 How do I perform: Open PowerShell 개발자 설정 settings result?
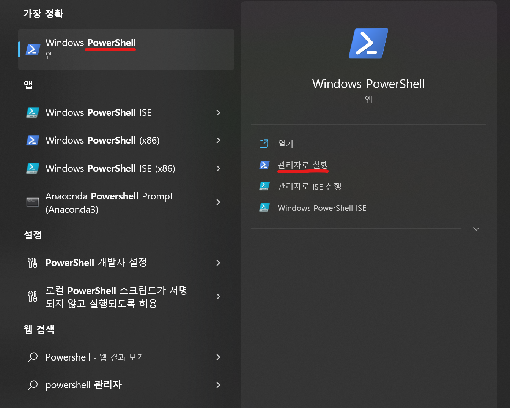point(126,263)
